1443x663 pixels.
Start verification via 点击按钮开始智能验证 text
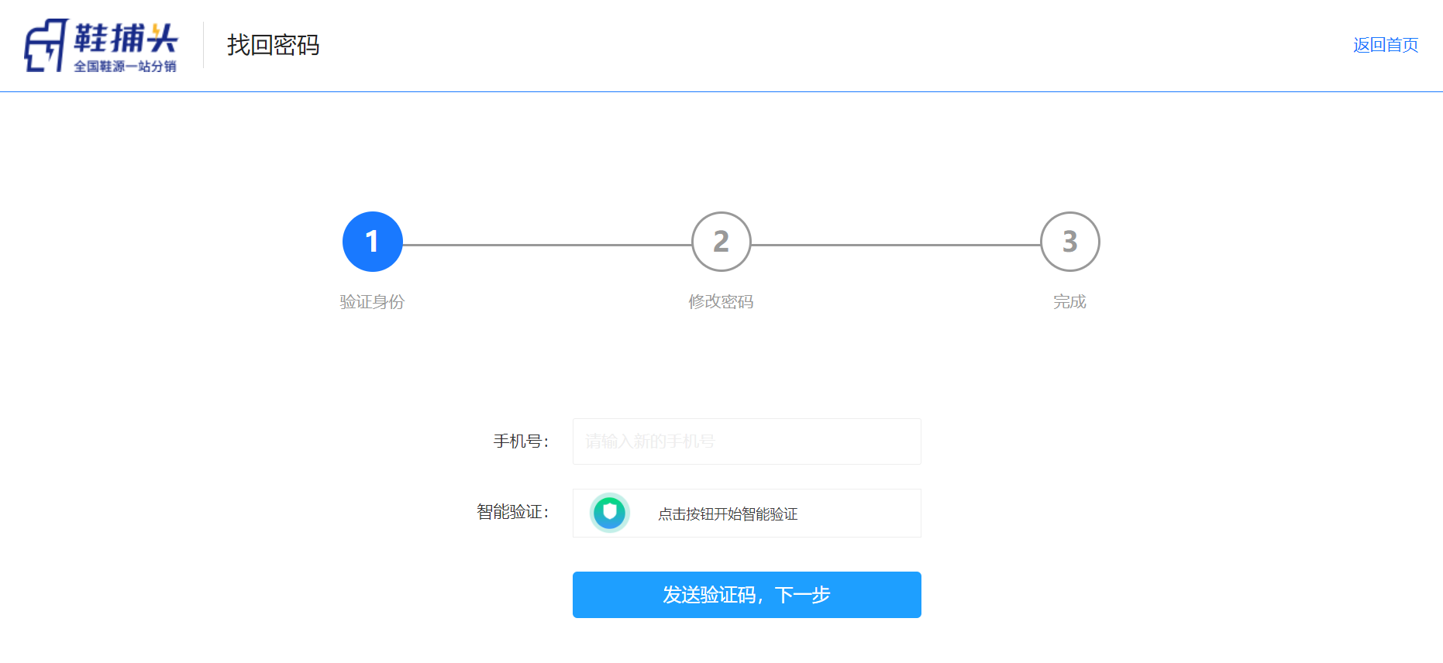coord(727,514)
